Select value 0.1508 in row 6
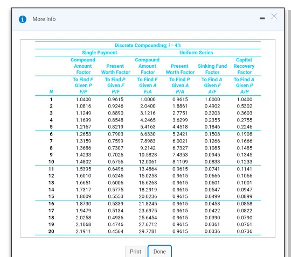Image resolution: width=291 pixels, height=257 pixels. pyautogui.click(x=212, y=134)
